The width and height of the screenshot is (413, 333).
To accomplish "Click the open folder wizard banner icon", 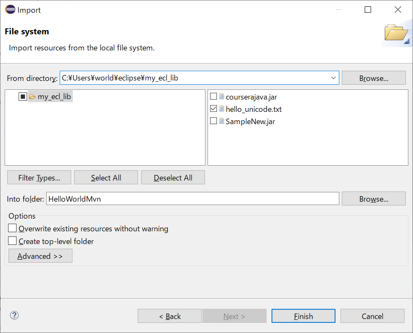I will tap(396, 33).
